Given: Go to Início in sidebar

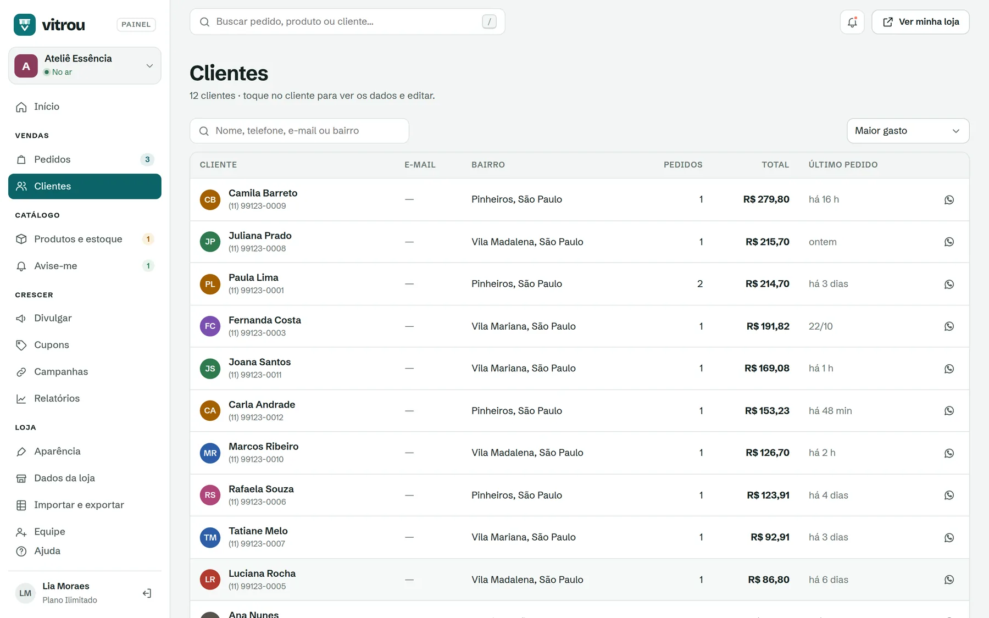Looking at the screenshot, I should [x=85, y=107].
